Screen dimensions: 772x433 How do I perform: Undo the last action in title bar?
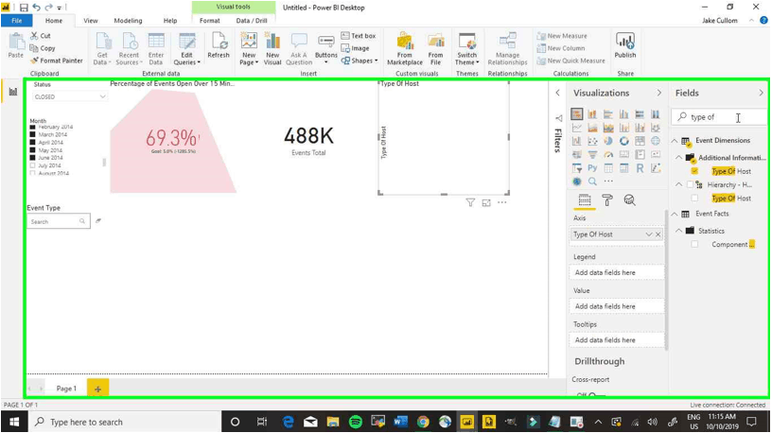click(x=37, y=8)
